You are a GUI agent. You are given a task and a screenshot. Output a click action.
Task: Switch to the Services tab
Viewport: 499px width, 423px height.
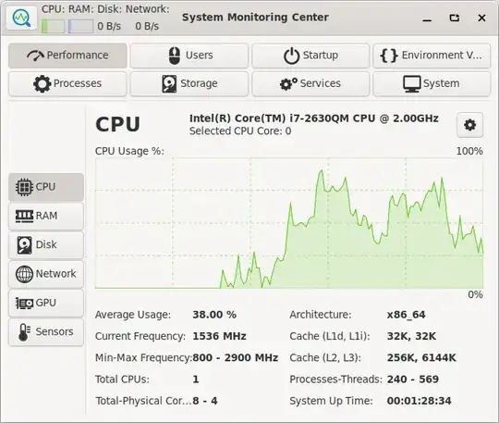[310, 84]
